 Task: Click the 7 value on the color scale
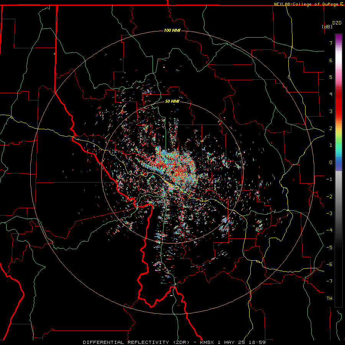tap(331, 43)
